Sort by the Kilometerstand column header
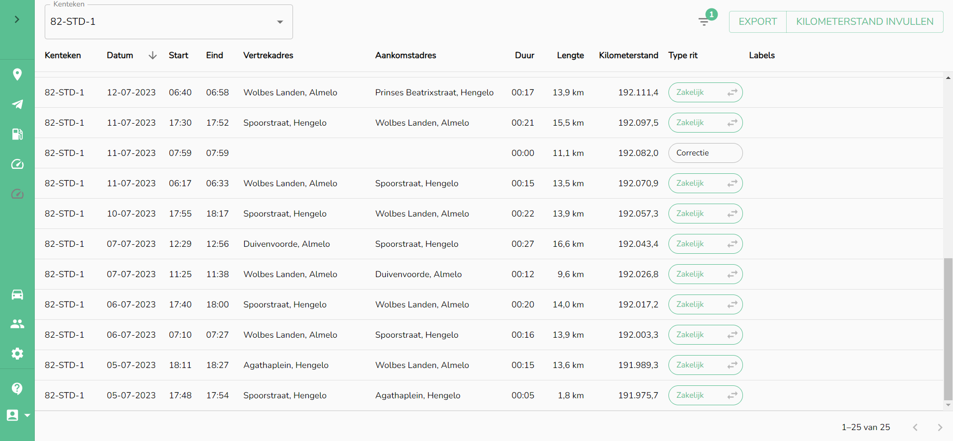 click(x=628, y=55)
